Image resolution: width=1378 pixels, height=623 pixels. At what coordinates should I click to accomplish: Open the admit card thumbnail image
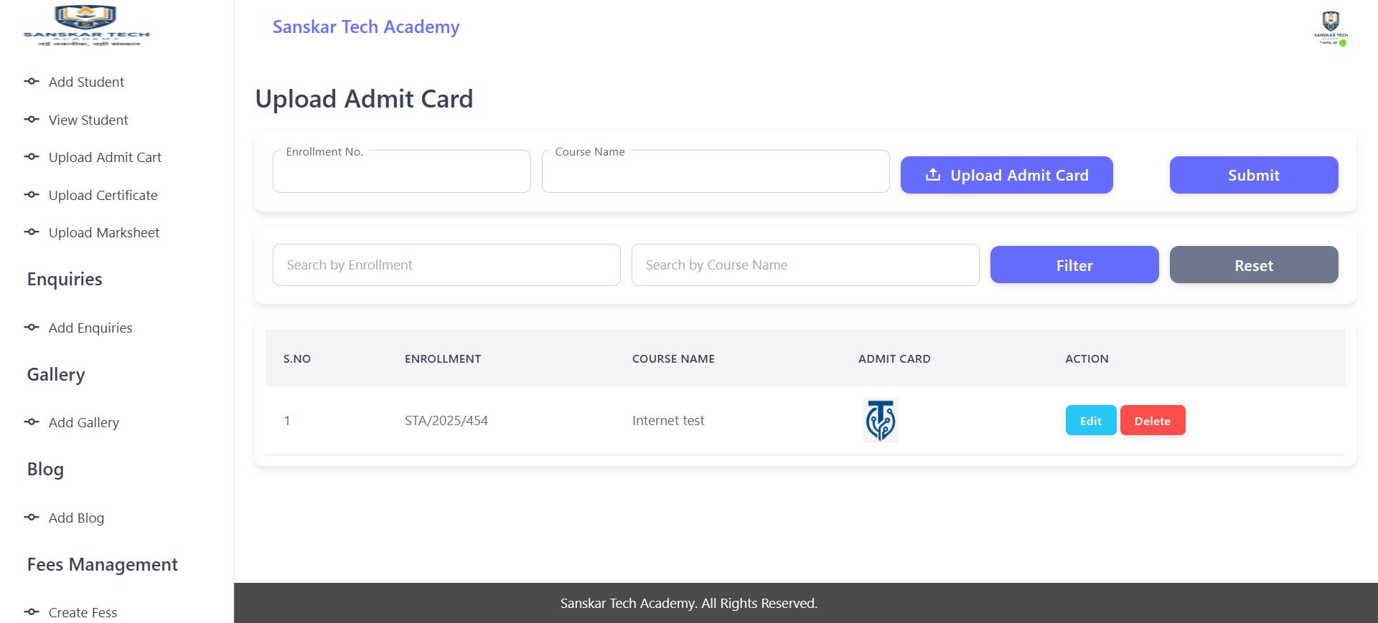880,420
